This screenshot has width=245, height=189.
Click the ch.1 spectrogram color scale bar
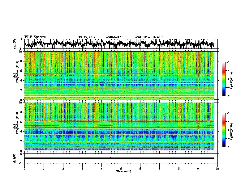click(224, 79)
